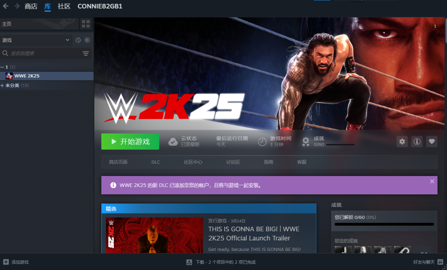Image resolution: width=447 pixels, height=270 pixels.
Task: Click the friends chat icon
Action: (440, 262)
